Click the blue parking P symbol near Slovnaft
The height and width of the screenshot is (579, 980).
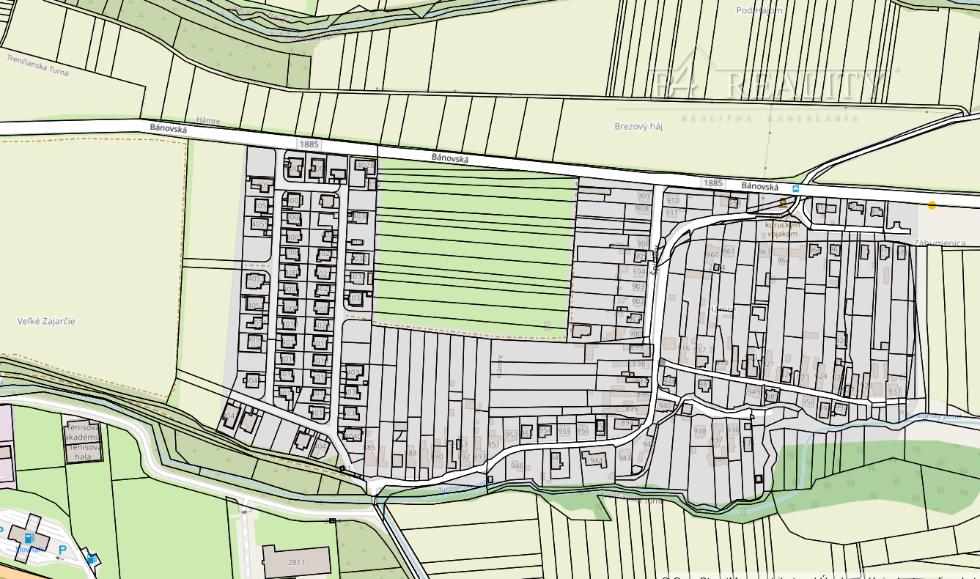tap(62, 549)
